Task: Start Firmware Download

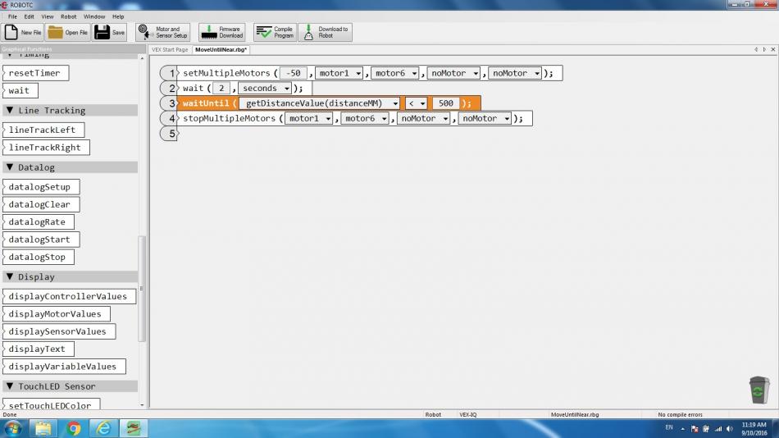Action: click(x=222, y=32)
